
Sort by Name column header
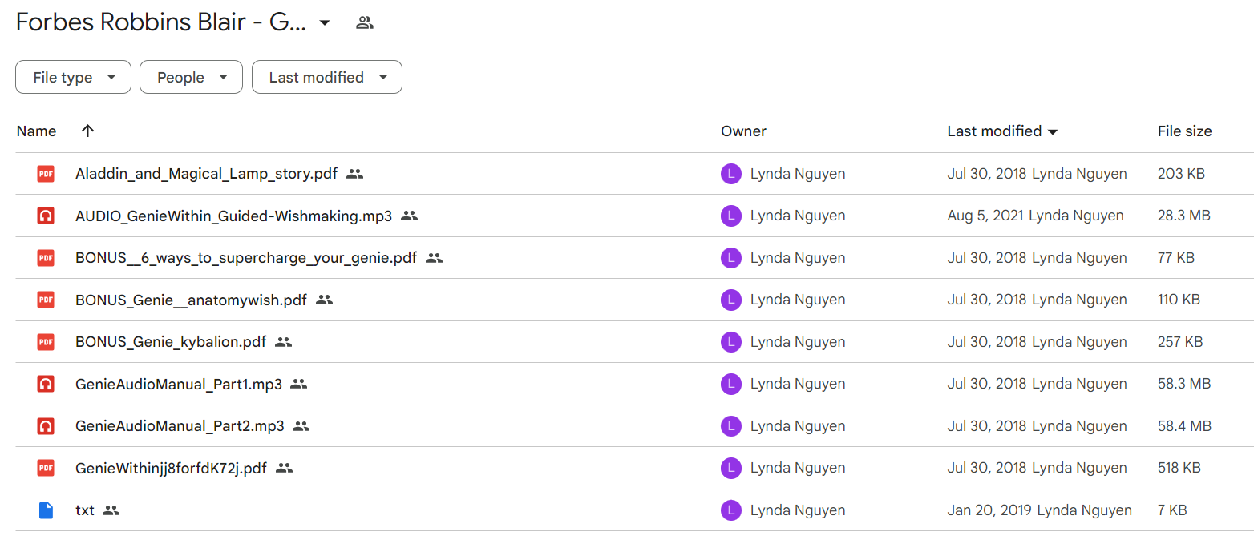point(36,131)
